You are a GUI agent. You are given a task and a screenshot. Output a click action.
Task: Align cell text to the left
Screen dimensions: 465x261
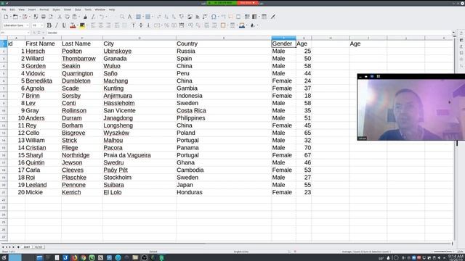(93, 25)
